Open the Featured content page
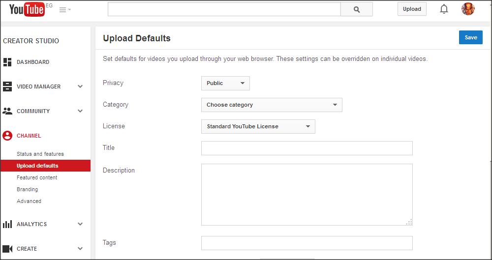 [37, 177]
